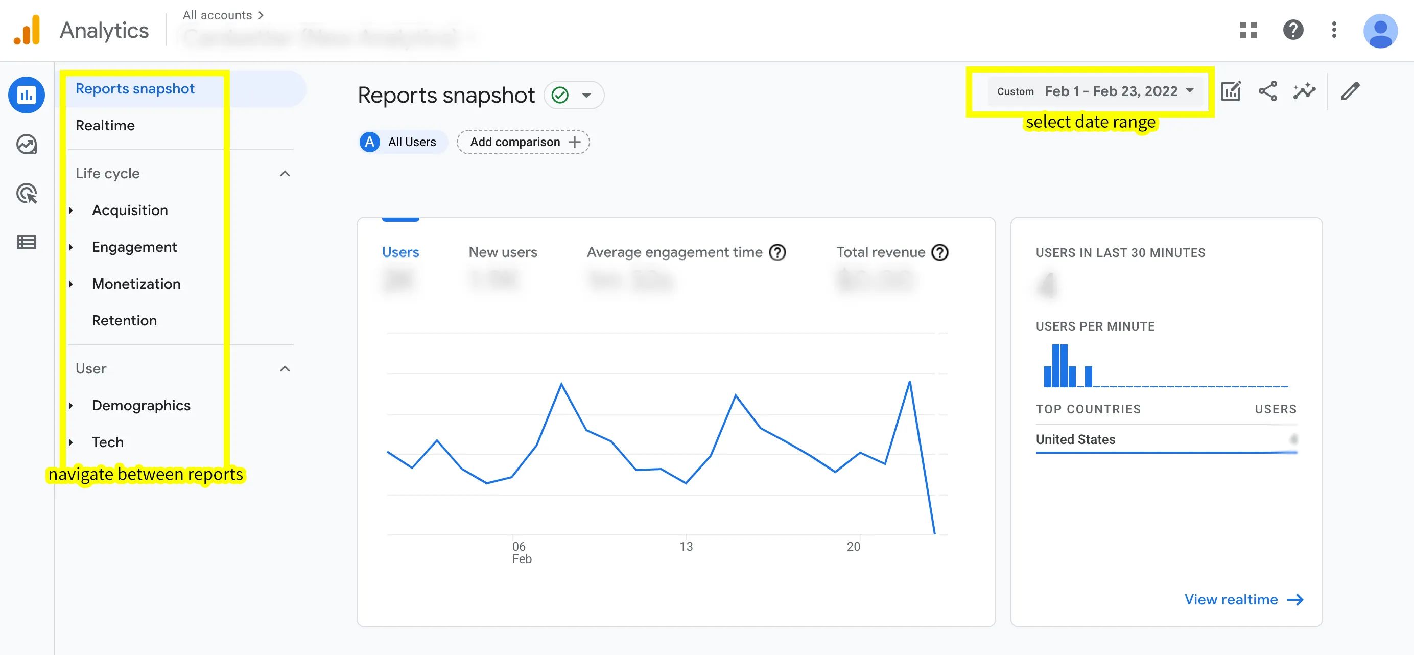This screenshot has width=1414, height=655.
Task: Open Insights with the sparkle chart icon
Action: click(1305, 91)
